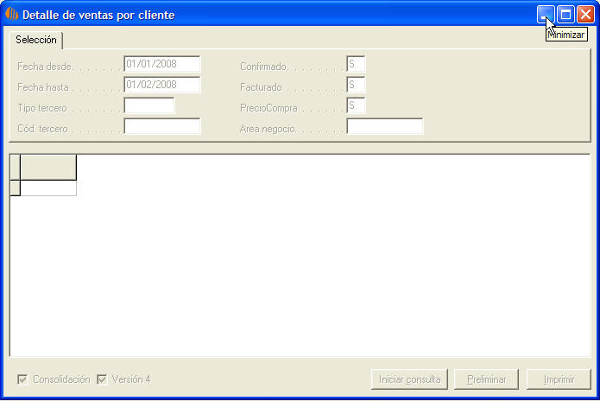
Task: Click the application icon in title bar
Action: coord(12,15)
